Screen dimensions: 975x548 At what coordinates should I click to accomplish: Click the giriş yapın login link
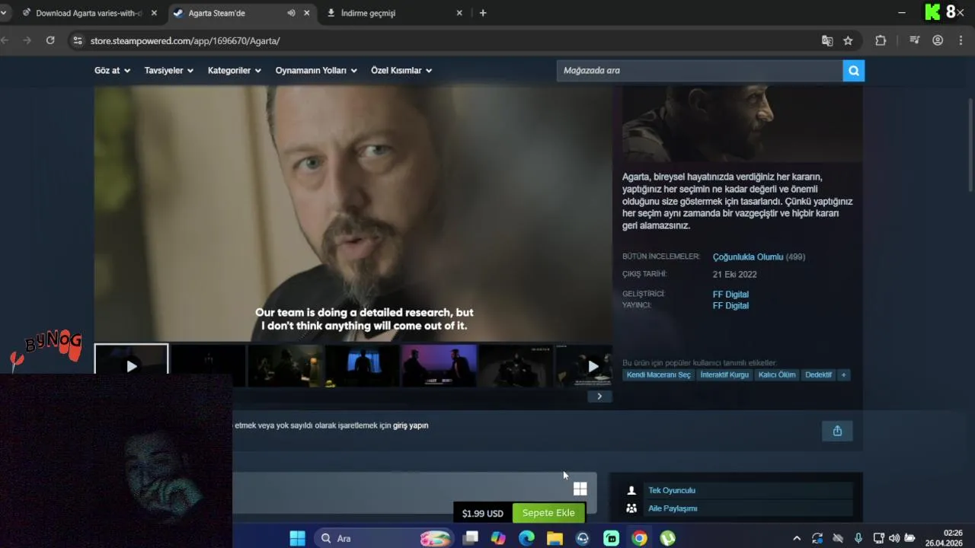point(411,425)
